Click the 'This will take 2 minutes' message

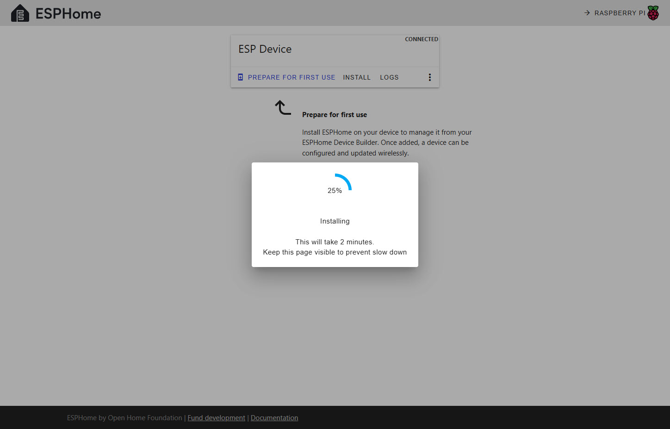tap(335, 242)
